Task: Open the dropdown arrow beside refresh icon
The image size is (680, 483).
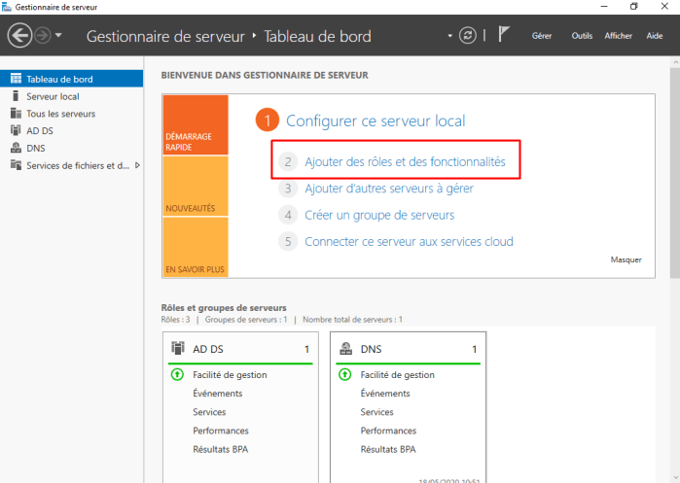Action: tap(450, 36)
